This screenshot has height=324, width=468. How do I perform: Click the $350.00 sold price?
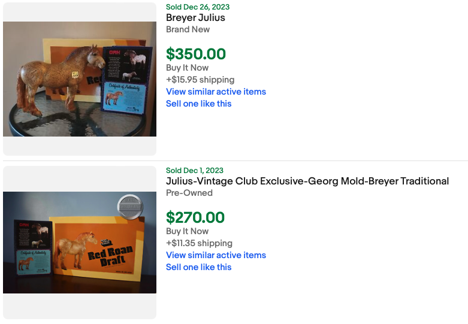click(196, 54)
